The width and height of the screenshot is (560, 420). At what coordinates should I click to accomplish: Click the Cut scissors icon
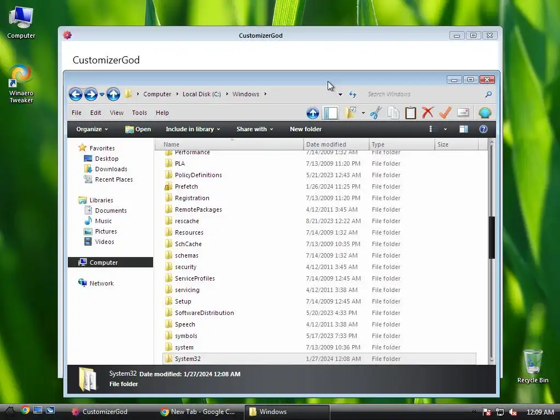376,113
